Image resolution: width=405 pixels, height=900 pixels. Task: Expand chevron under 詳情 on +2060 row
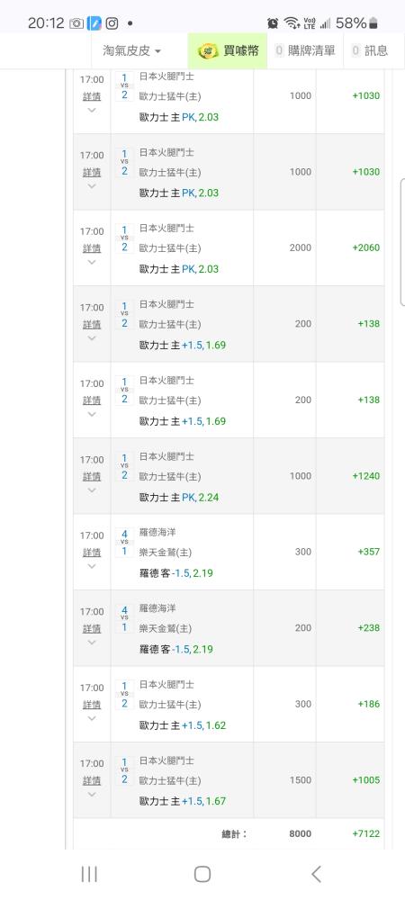tap(92, 263)
